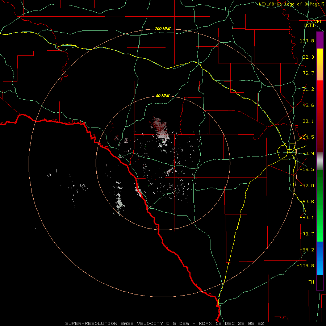Screen dimensions: 326x326
Task: Click the blue segment of color bar
Action: 320,258
